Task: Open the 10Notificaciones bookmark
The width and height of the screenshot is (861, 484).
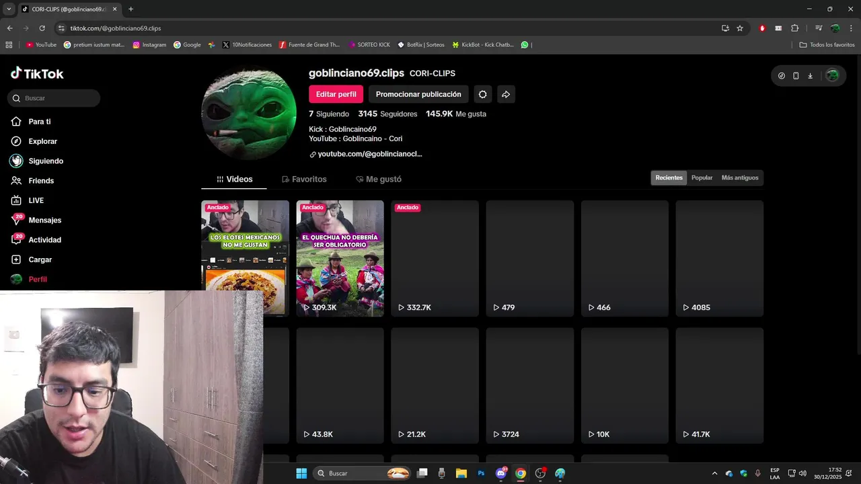Action: tap(247, 45)
